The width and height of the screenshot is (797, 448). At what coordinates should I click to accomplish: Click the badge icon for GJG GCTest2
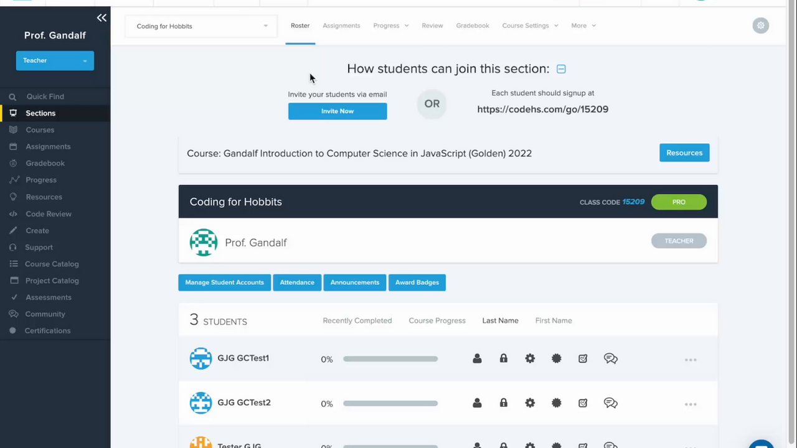point(556,403)
